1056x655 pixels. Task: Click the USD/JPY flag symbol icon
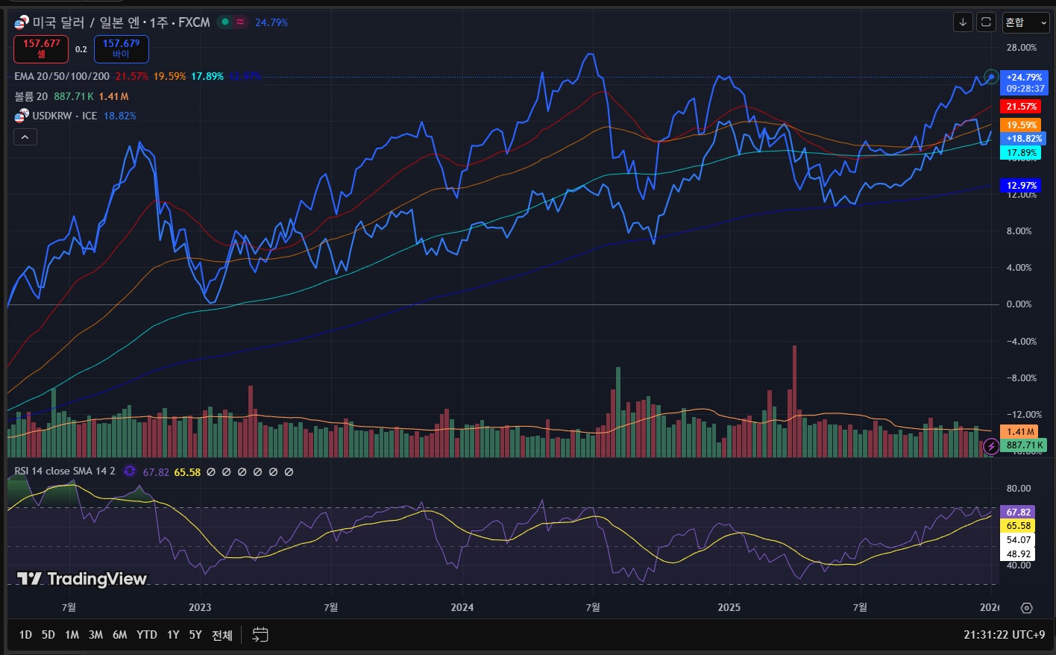point(22,22)
